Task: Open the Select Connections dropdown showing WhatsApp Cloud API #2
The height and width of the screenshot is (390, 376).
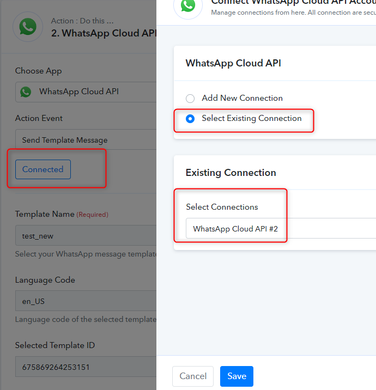Action: [281, 228]
